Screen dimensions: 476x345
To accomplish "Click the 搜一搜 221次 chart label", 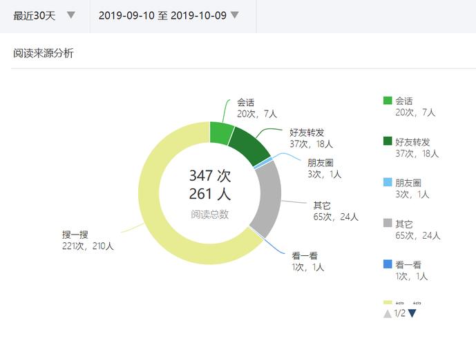I will [88, 240].
